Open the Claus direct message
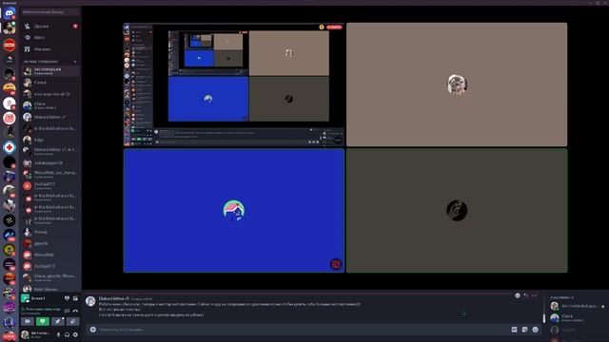Viewport: 609px width, 342px height. click(x=50, y=105)
